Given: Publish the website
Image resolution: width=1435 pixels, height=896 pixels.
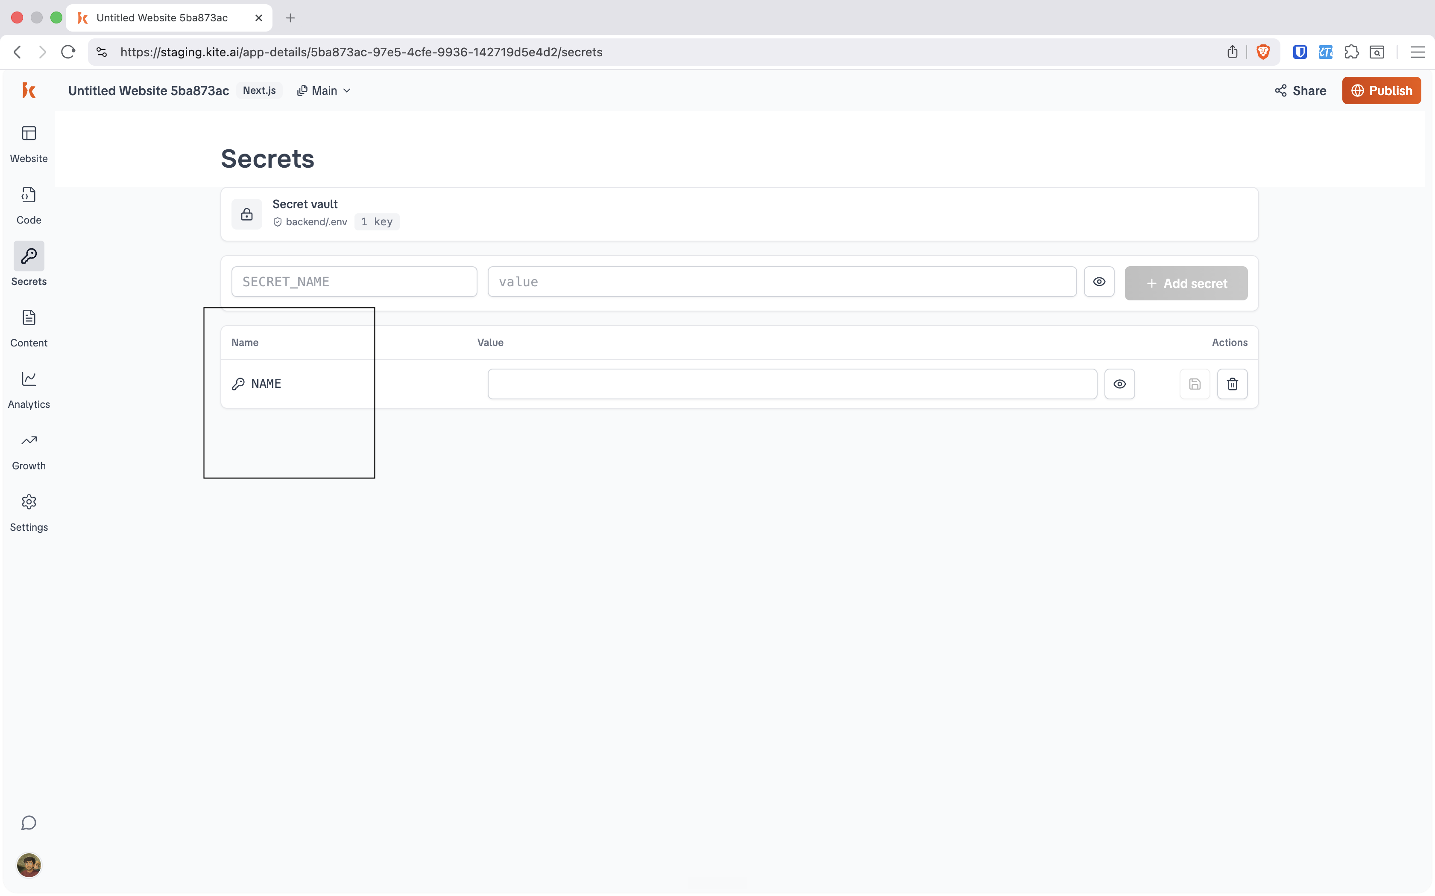Looking at the screenshot, I should 1381,90.
